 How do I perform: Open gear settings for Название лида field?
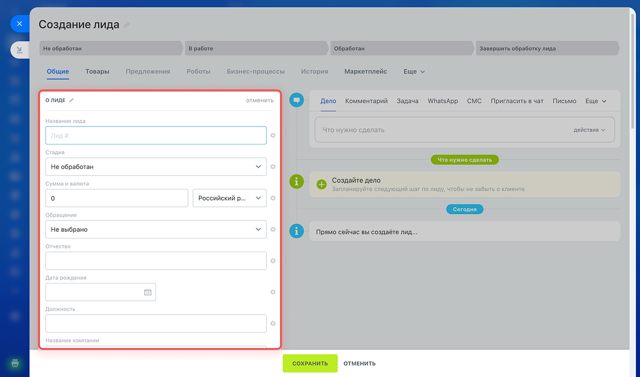273,135
